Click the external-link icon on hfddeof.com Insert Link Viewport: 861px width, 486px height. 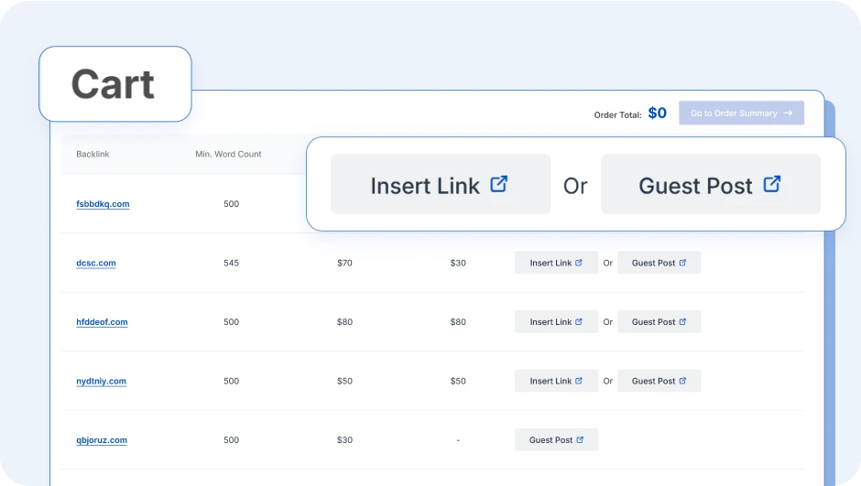[579, 322]
